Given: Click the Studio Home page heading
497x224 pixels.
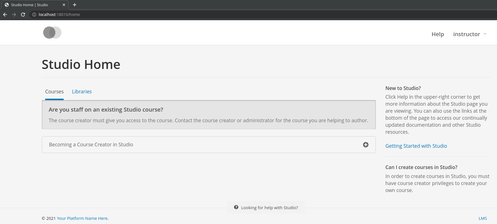Looking at the screenshot, I should point(81,64).
